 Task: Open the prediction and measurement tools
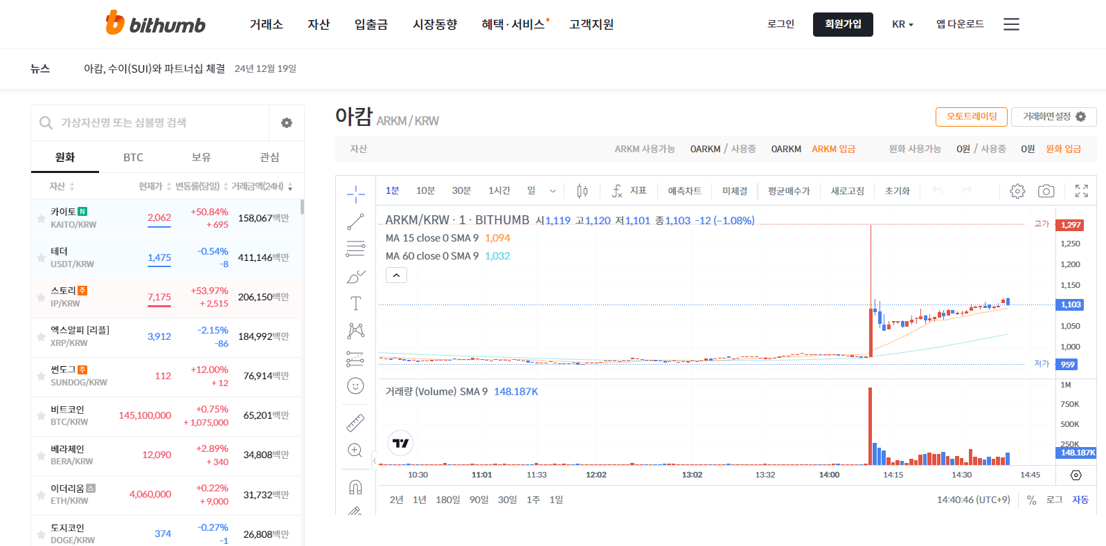(355, 358)
